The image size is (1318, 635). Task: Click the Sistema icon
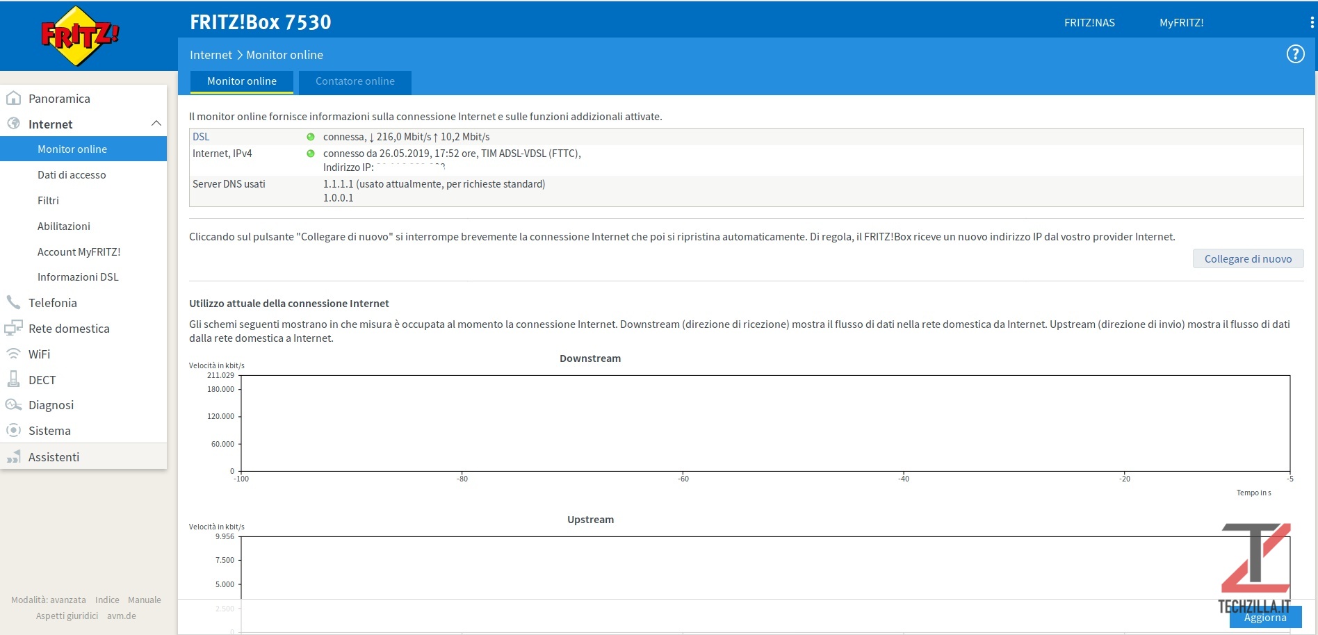[x=13, y=430]
